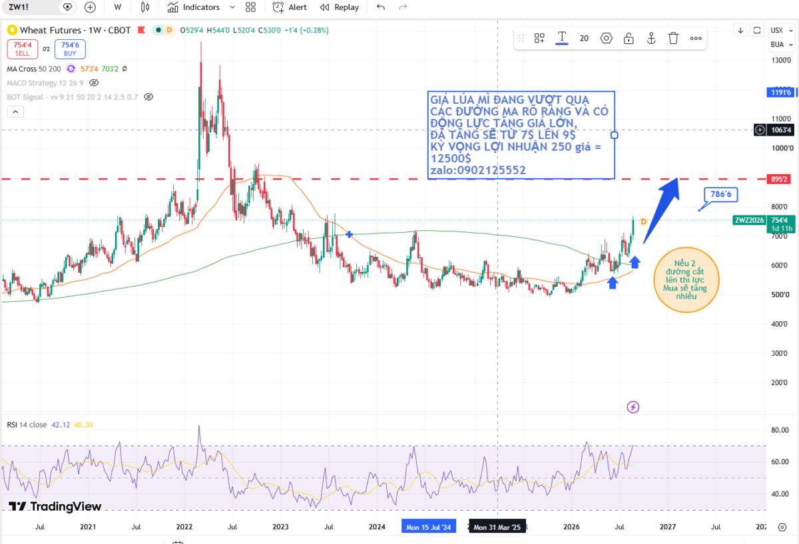This screenshot has width=799, height=544.
Task: Start bar Replay mode
Action: (x=339, y=7)
